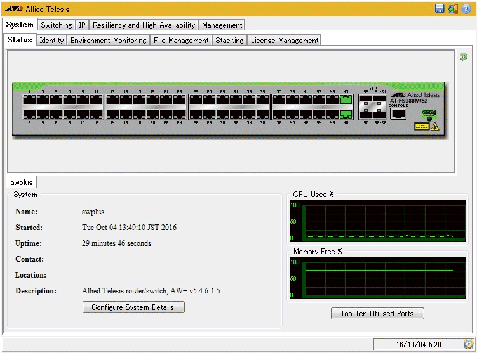Click the CONSOLE port on the switch
The image size is (477, 353).
[398, 114]
